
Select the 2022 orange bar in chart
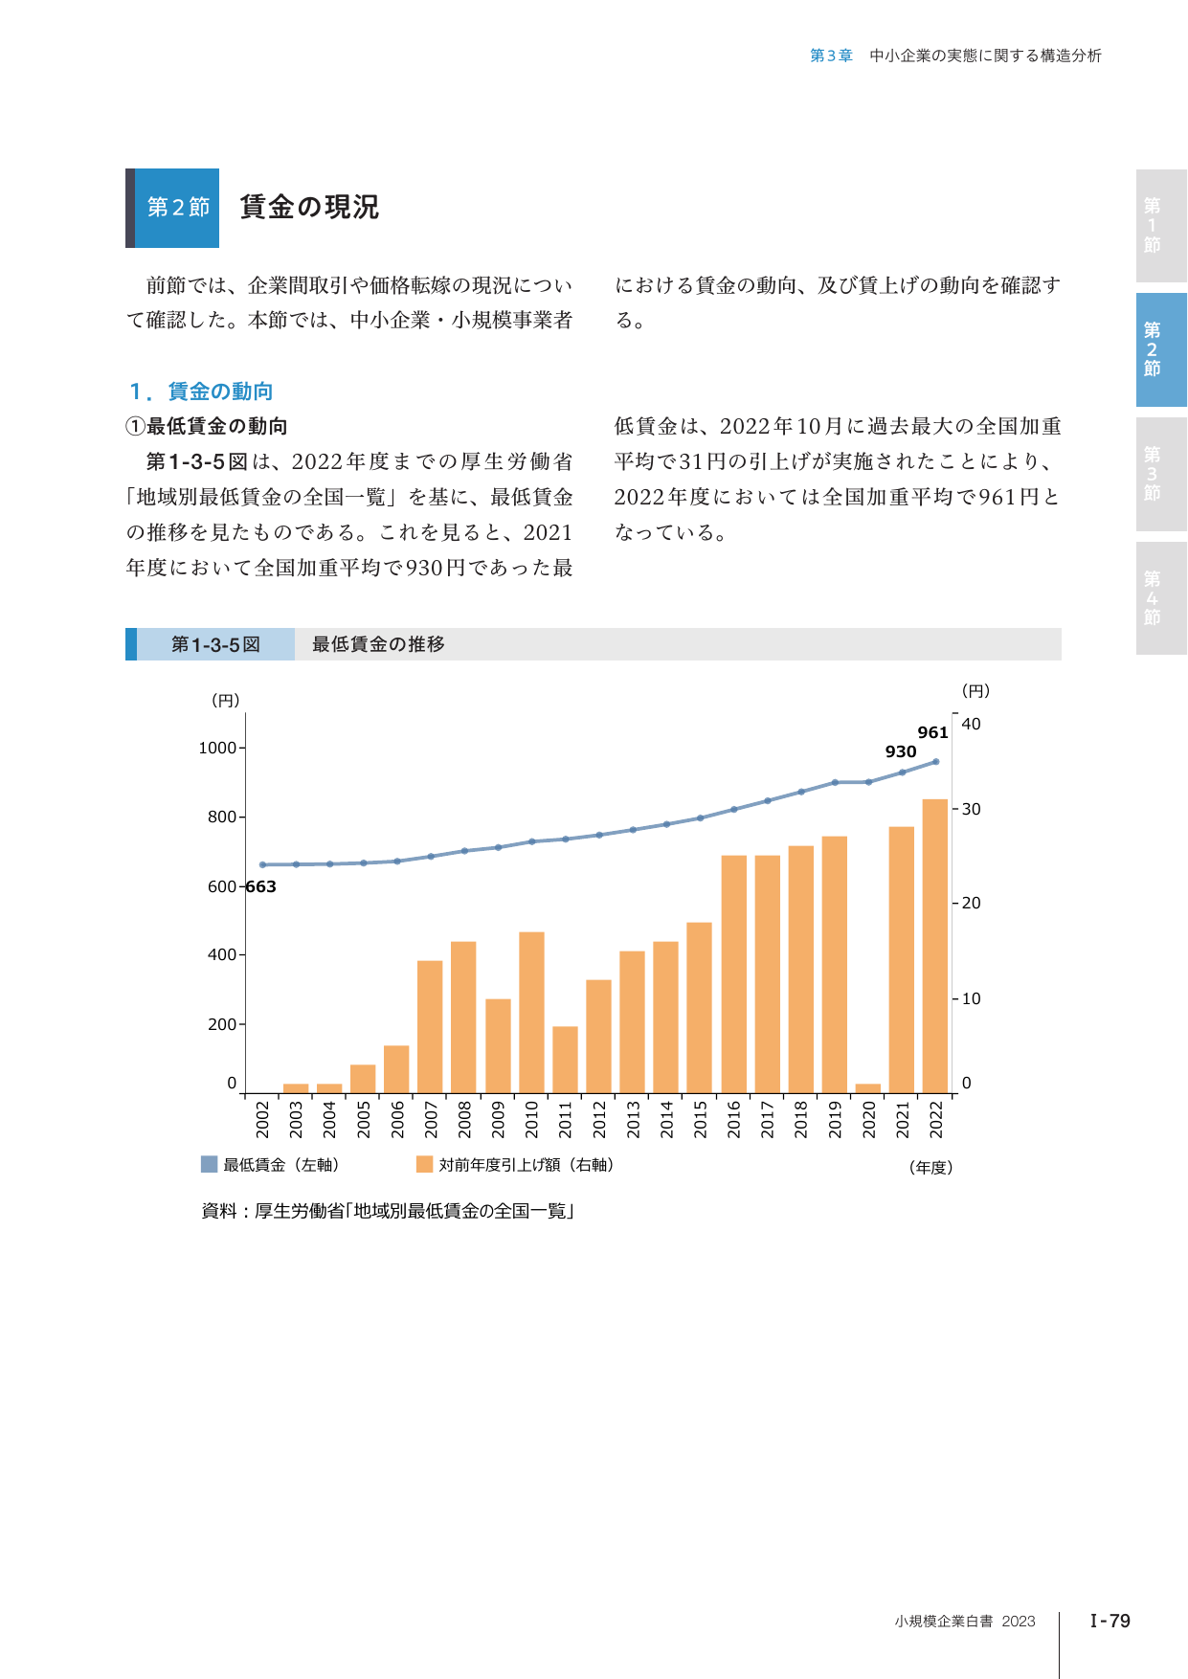pyautogui.click(x=935, y=946)
